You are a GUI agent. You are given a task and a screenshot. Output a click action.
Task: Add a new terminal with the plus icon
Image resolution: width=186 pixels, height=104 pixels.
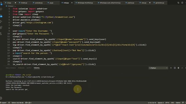[171, 68]
